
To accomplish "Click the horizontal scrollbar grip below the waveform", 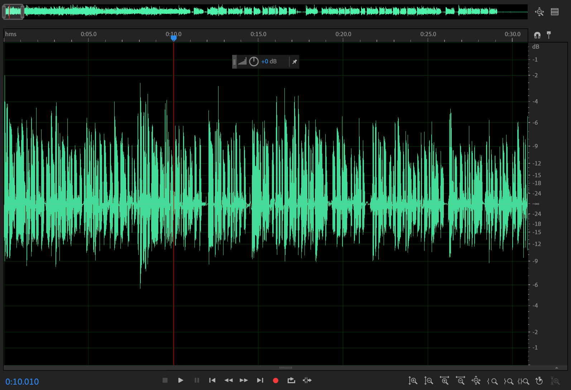I will point(285,368).
